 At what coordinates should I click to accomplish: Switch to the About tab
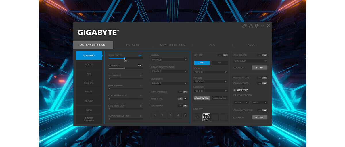[252, 45]
